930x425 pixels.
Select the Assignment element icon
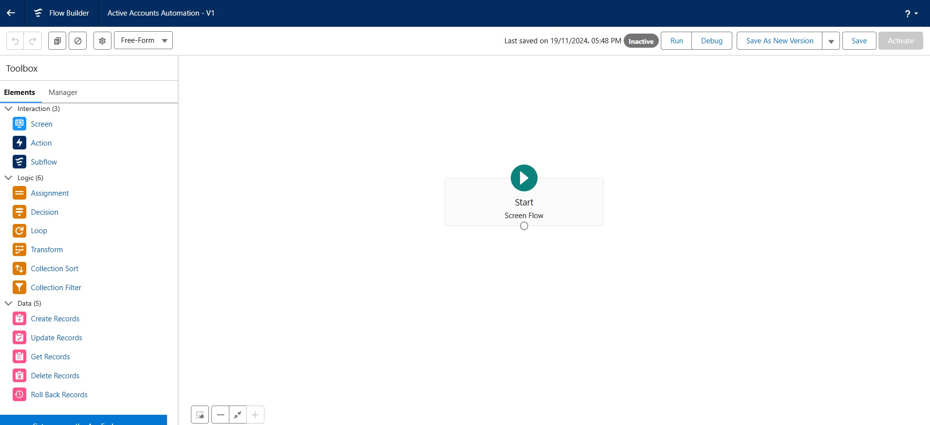point(19,193)
